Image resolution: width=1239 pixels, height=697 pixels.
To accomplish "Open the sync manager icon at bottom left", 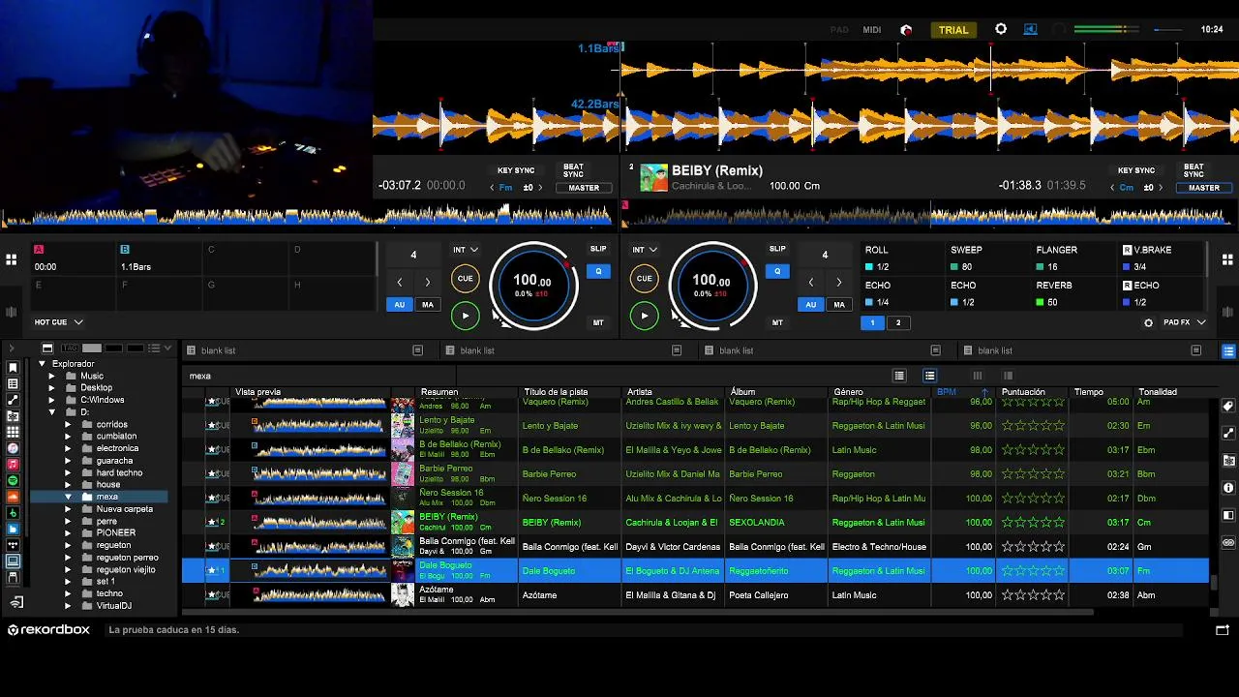I will [x=16, y=602].
